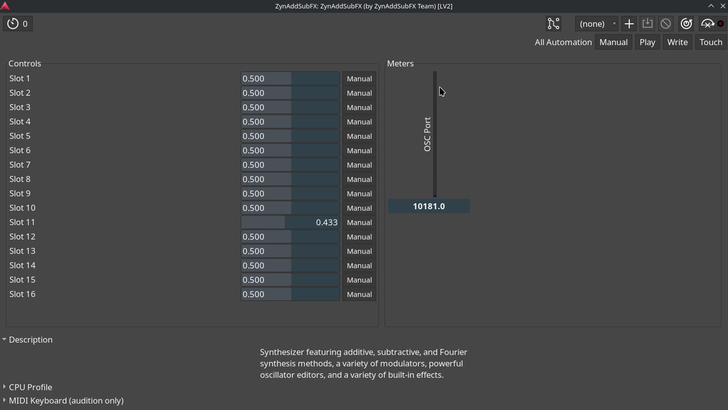Click the bypass arc icon with red dot
728x410 pixels.
[713, 24]
